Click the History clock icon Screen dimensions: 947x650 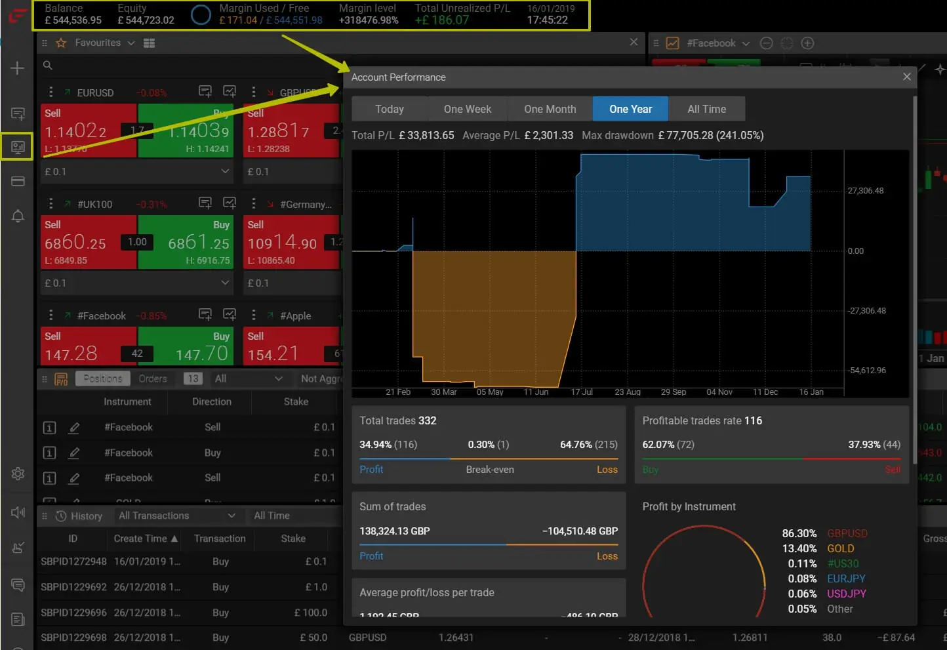tap(61, 516)
